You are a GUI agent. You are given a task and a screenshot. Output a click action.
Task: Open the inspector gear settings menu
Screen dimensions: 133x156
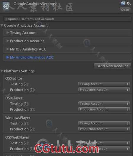pyautogui.click(x=129, y=3)
